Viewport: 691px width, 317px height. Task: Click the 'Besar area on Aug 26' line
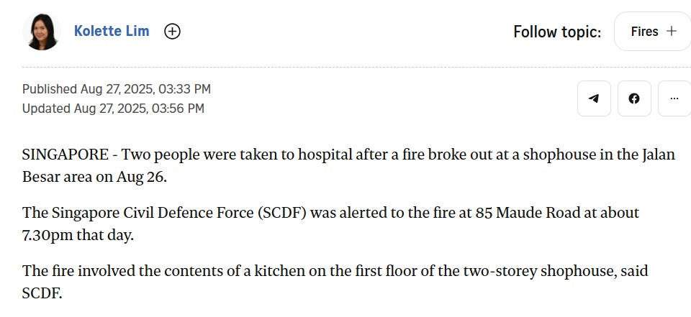(x=95, y=177)
